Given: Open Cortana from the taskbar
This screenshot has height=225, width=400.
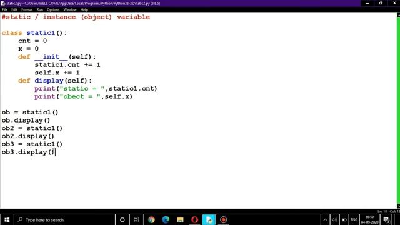Looking at the screenshot, I should [x=122, y=219].
